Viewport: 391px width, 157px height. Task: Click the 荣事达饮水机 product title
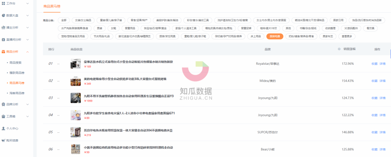tap(129, 61)
